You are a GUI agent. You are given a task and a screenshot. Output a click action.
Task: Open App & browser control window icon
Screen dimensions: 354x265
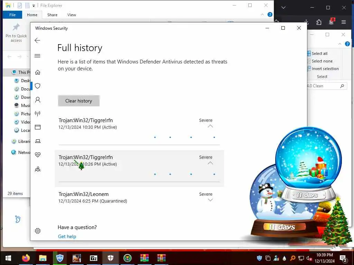click(x=38, y=127)
